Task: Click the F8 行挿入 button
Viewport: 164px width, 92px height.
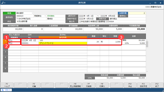Action: click(102, 85)
